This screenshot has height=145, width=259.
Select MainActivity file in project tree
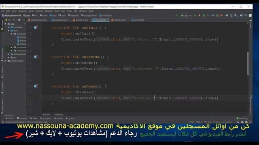(x=21, y=44)
